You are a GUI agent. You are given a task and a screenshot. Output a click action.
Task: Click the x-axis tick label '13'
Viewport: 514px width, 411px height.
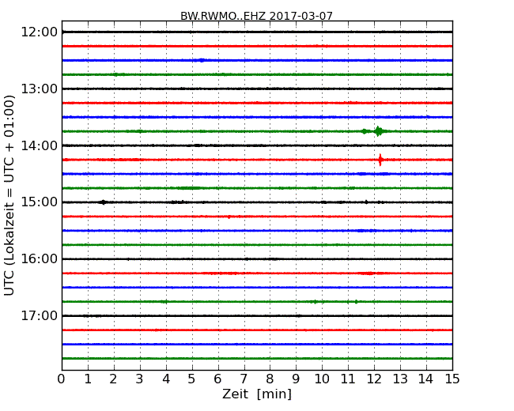pos(400,379)
